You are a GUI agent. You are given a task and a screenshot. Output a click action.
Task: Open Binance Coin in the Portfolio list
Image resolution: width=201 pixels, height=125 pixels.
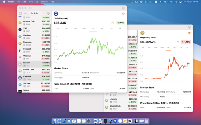coord(34,23)
